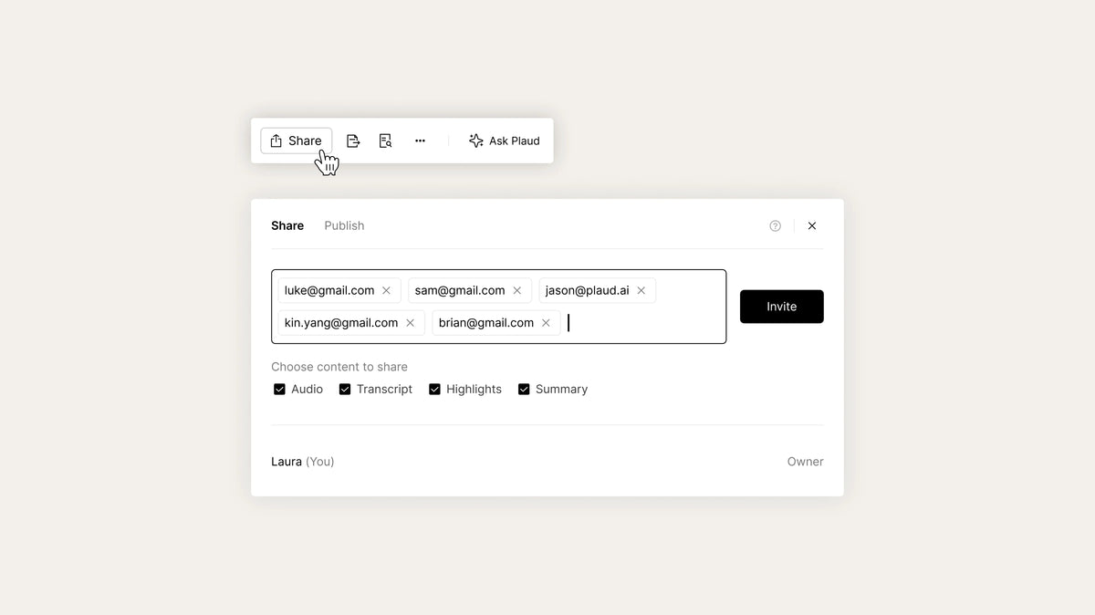
Task: Uncheck the Audio checkbox
Action: [x=279, y=390]
